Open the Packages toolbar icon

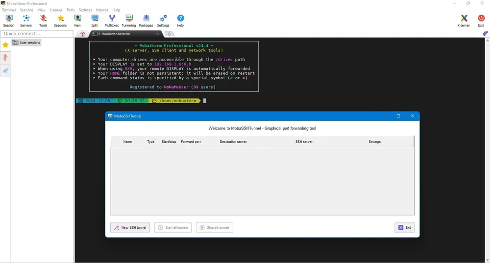click(x=146, y=21)
